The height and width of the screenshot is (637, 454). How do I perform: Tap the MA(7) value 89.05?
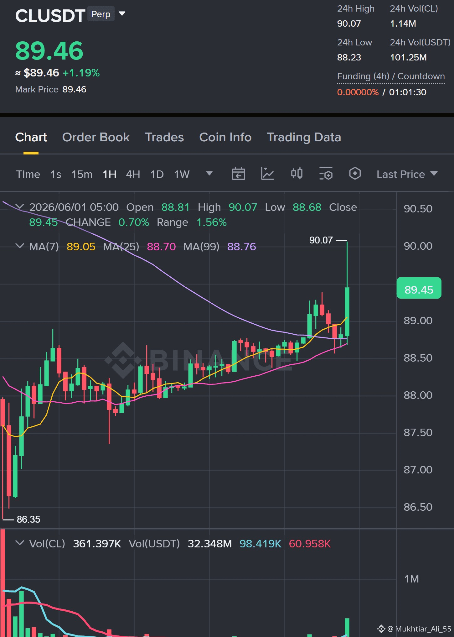pos(81,247)
